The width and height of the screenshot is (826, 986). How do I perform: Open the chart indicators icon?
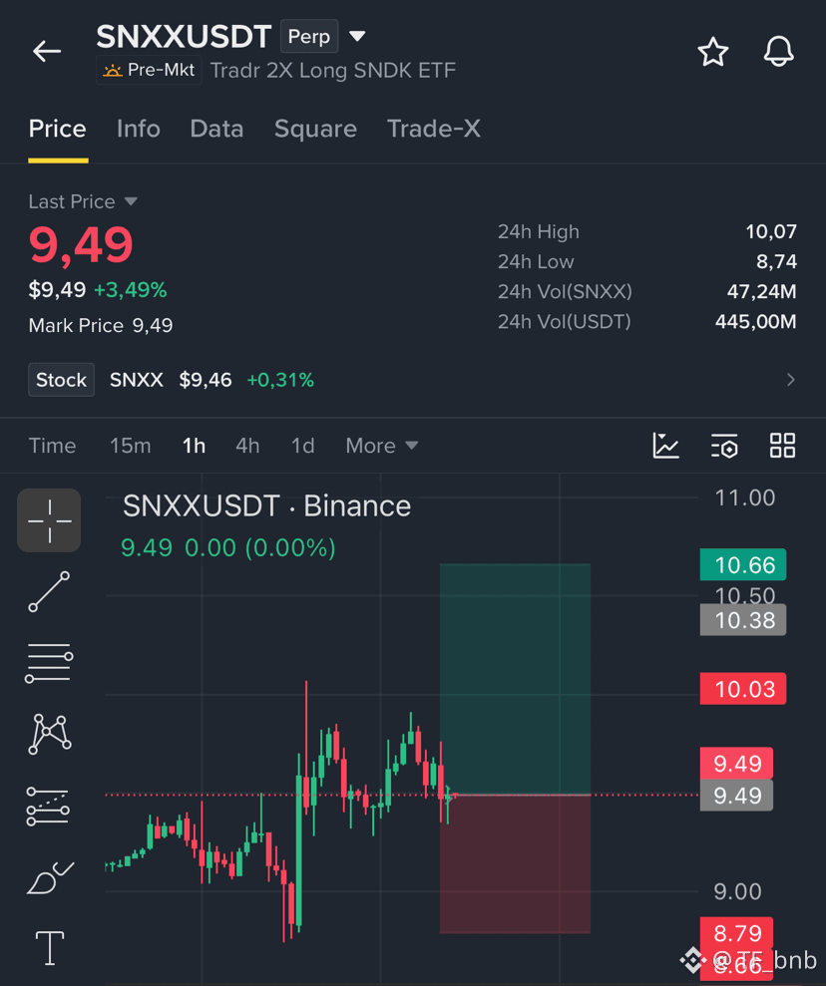[665, 446]
